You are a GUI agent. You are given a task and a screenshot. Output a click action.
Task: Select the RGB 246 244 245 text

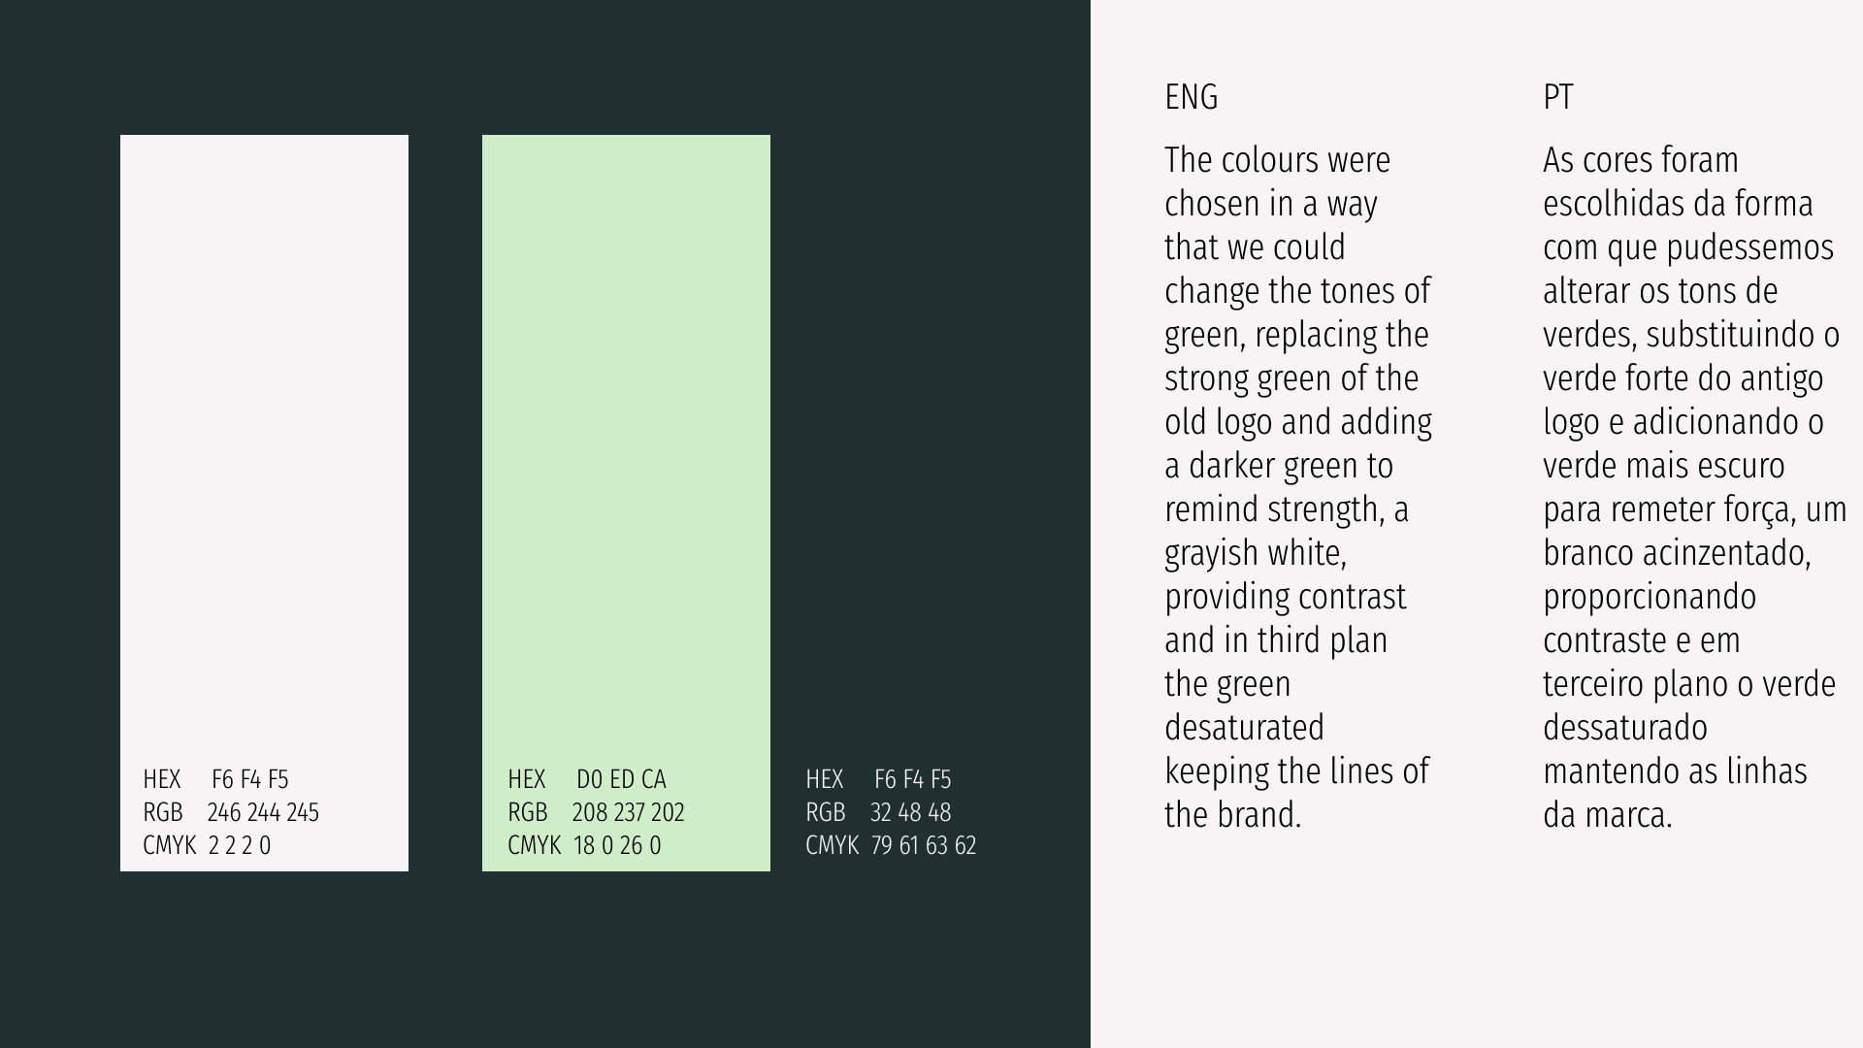[231, 812]
